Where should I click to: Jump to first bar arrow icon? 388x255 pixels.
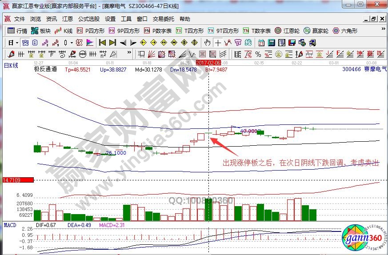tap(102, 43)
